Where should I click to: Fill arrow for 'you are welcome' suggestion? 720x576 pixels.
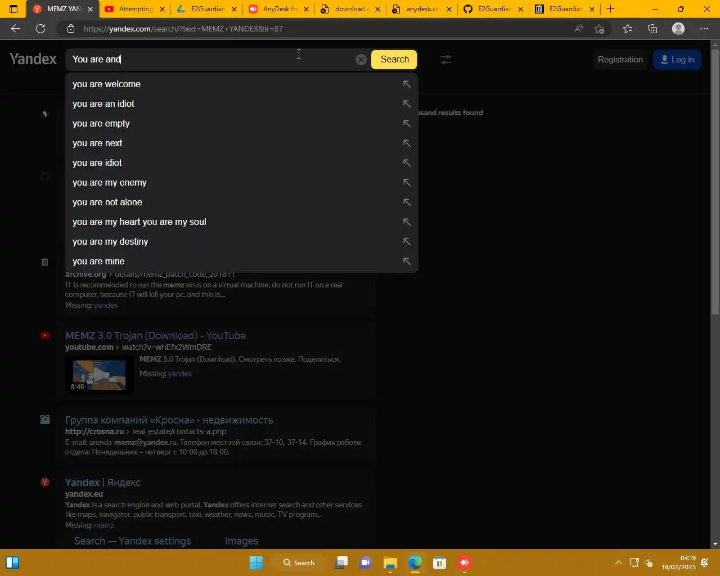pos(407,84)
